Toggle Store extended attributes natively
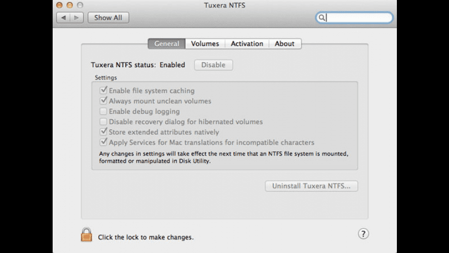Screen dimensions: 449x253 104,132
